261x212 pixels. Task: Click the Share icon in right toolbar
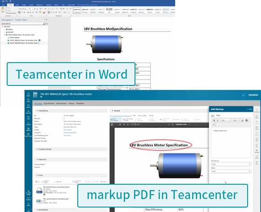click(x=257, y=157)
